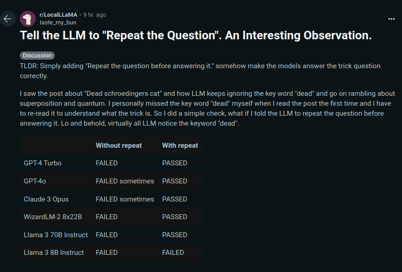Open the three-dot post options menu

pos(391,19)
